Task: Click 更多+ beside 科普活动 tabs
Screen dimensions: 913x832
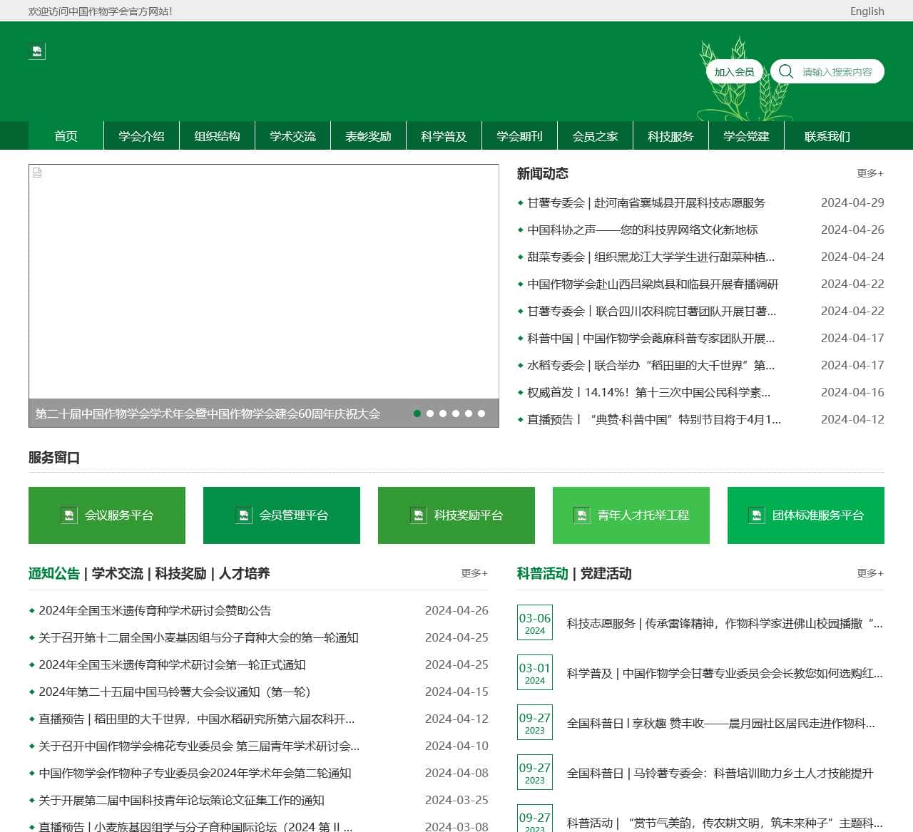Action: pyautogui.click(x=870, y=572)
